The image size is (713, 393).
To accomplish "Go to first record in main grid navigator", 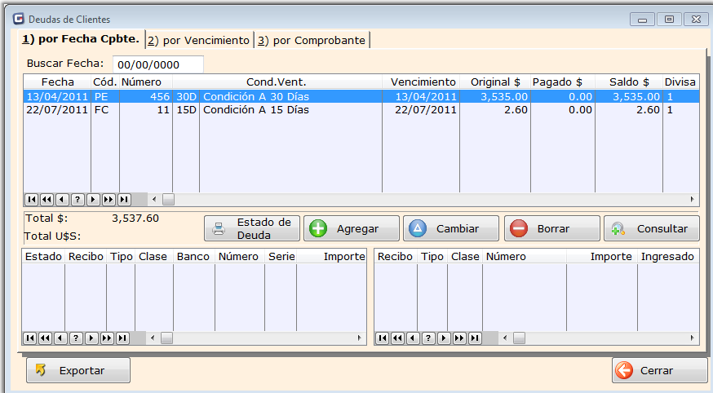I will pos(31,199).
